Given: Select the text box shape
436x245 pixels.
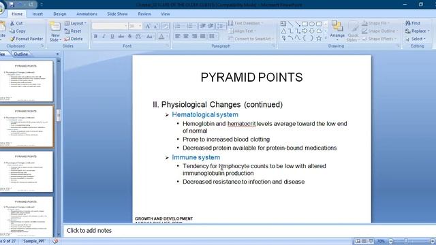Looking at the screenshot, I should pos(283,24).
